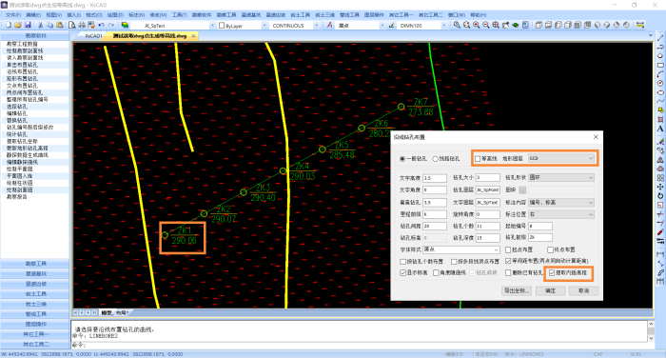The image size is (666, 358).
Task: Click the Undo arrow icon
Action: [x=101, y=26]
